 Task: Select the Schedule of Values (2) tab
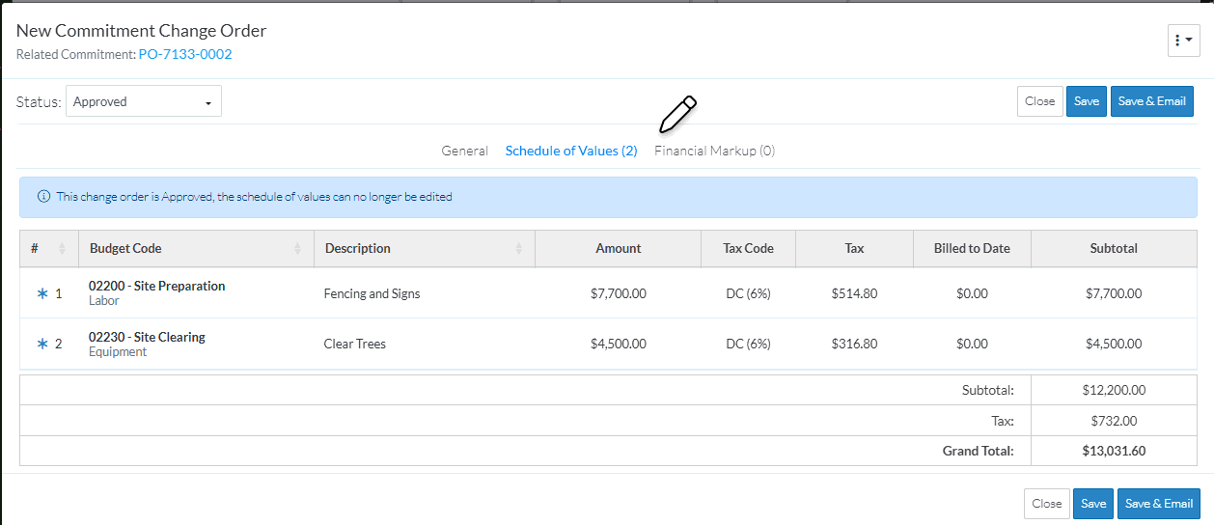pyautogui.click(x=571, y=151)
